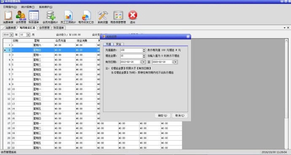Click row 21 date cell 21
The image size is (291, 155).
[22, 143]
